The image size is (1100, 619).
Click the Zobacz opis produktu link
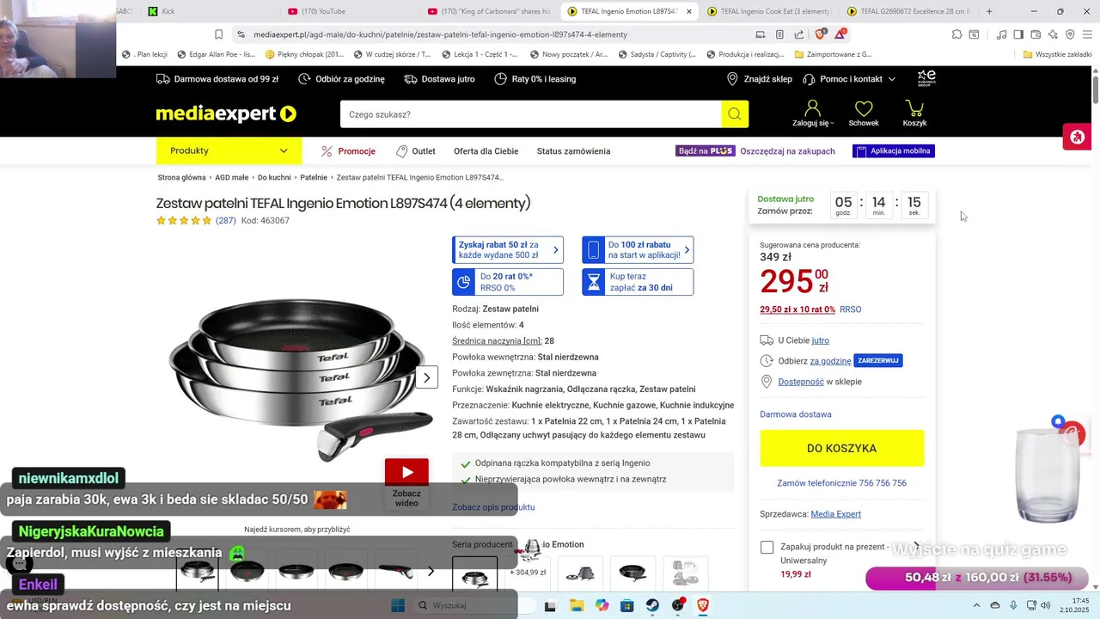click(493, 507)
